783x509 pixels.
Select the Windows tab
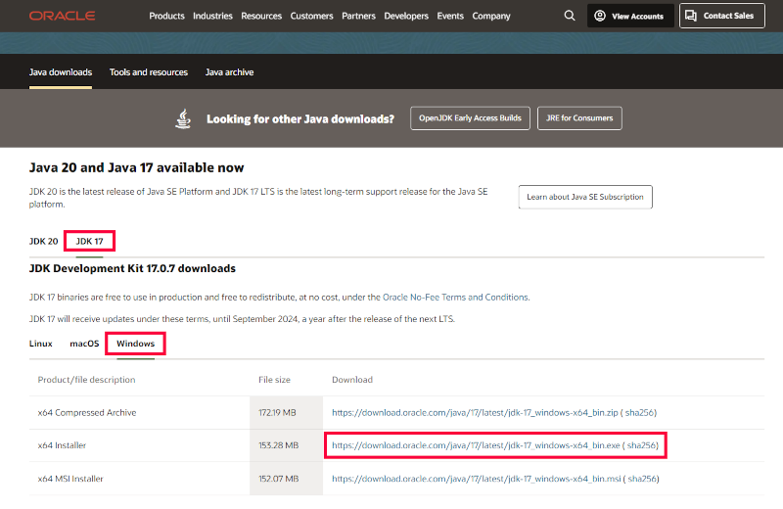click(135, 344)
